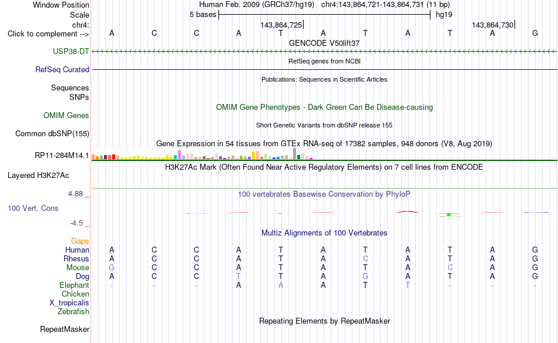Click 'Multiz Alignments of 100 Vertebrates' title
Screen dimensions: 558x343
click(324, 233)
